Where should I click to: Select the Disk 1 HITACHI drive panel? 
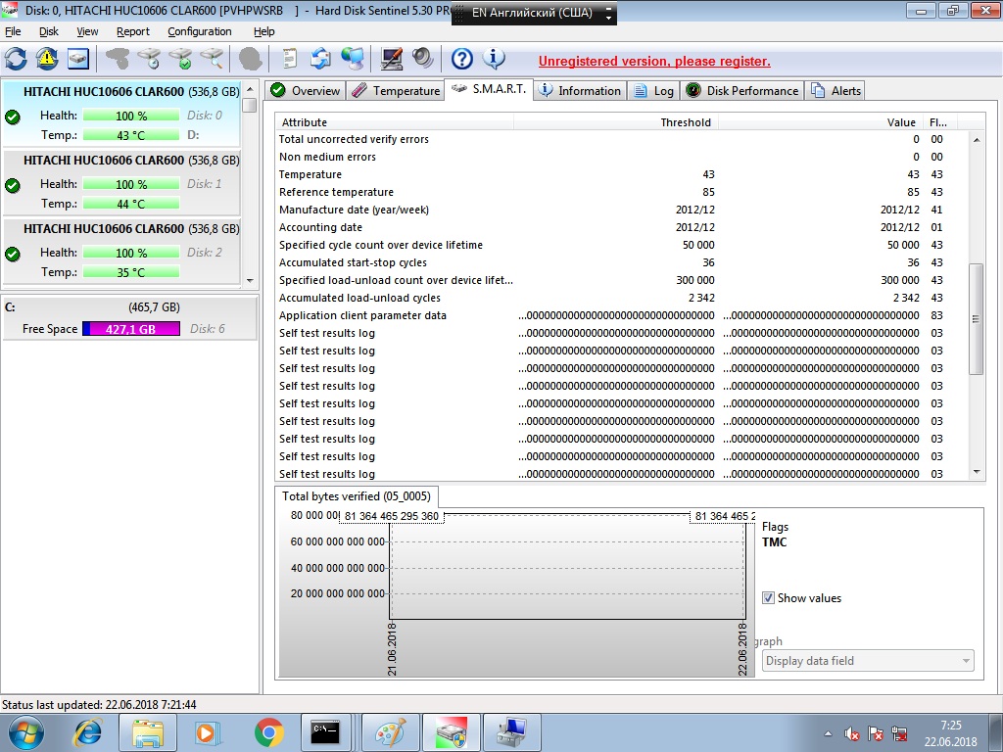pyautogui.click(x=121, y=182)
